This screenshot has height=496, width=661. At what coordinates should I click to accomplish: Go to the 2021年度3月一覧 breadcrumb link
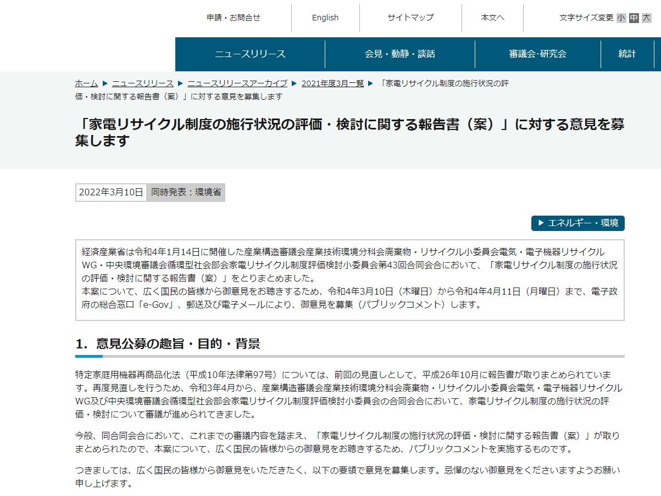(x=332, y=83)
